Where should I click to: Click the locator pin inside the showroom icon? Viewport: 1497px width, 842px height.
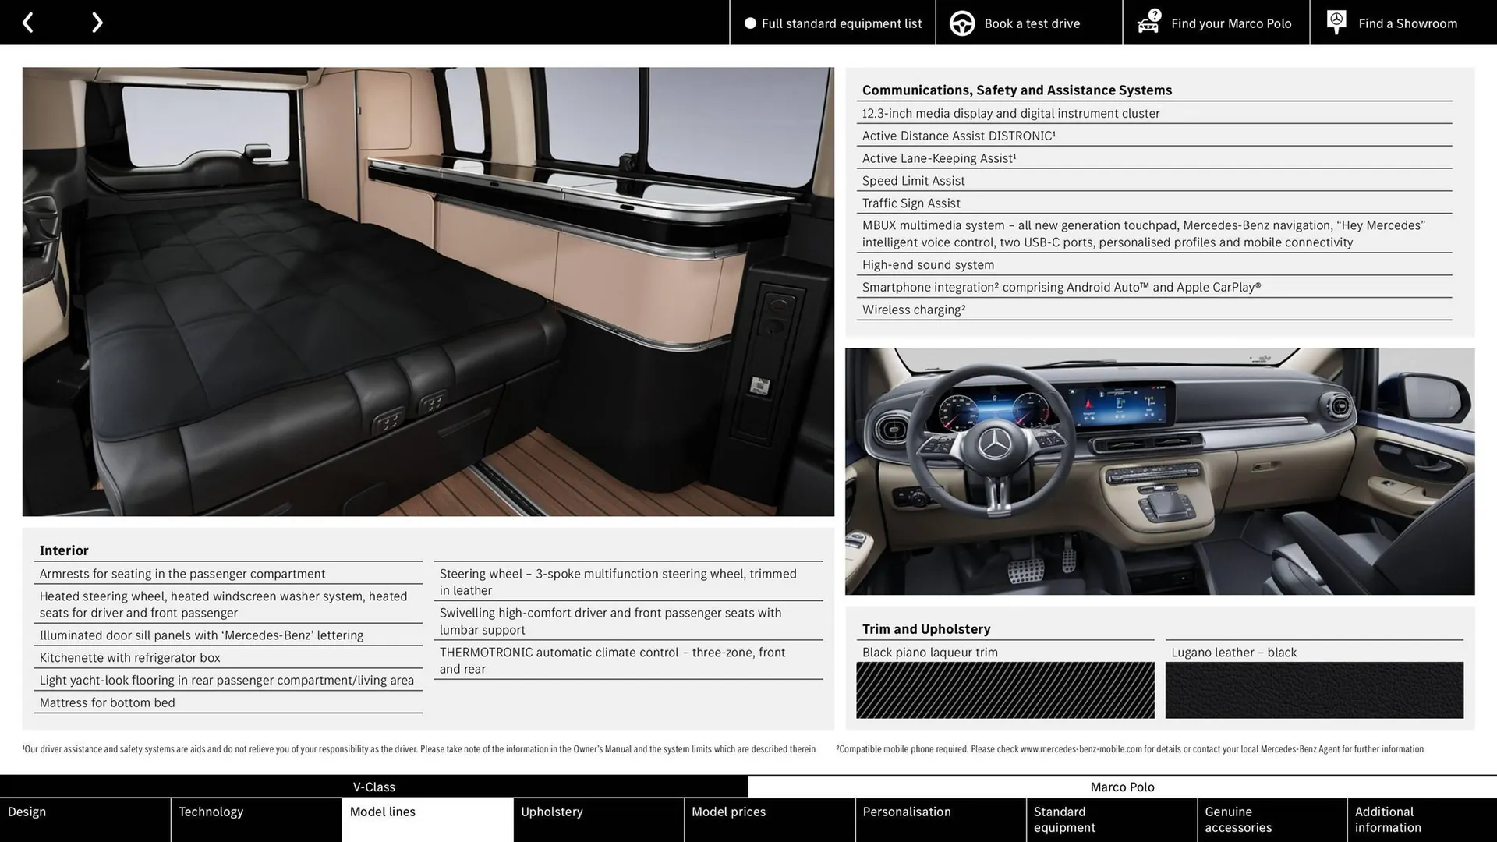tap(1335, 19)
